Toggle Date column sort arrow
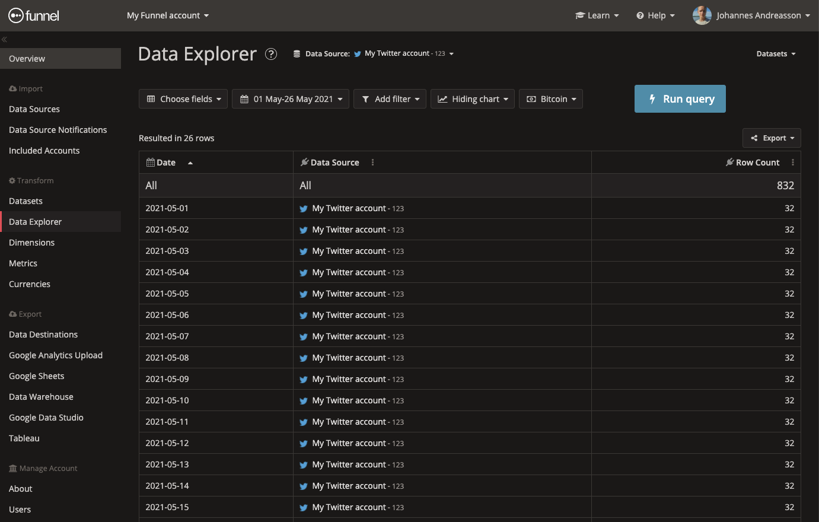Screen dimensions: 819x522 coord(190,163)
